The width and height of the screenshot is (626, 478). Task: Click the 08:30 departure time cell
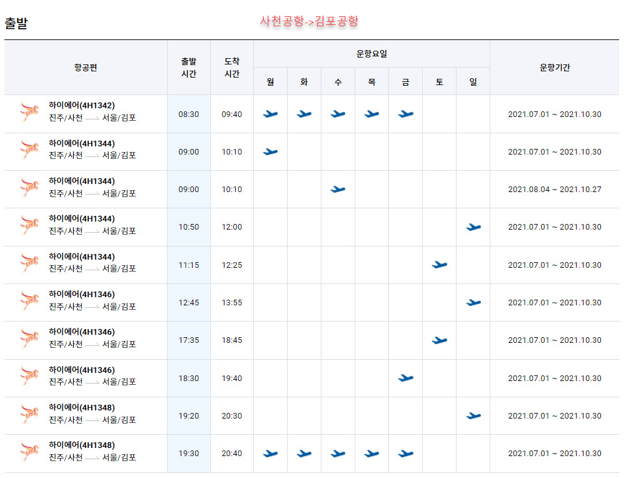[x=189, y=114]
